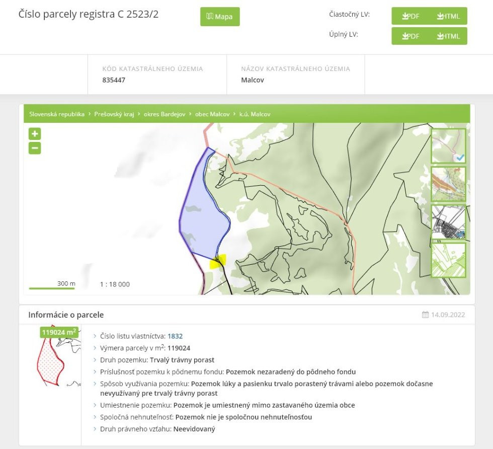The height and width of the screenshot is (449, 493).
Task: Select the green hatched parcel layer thumbnail
Action: [x=448, y=260]
